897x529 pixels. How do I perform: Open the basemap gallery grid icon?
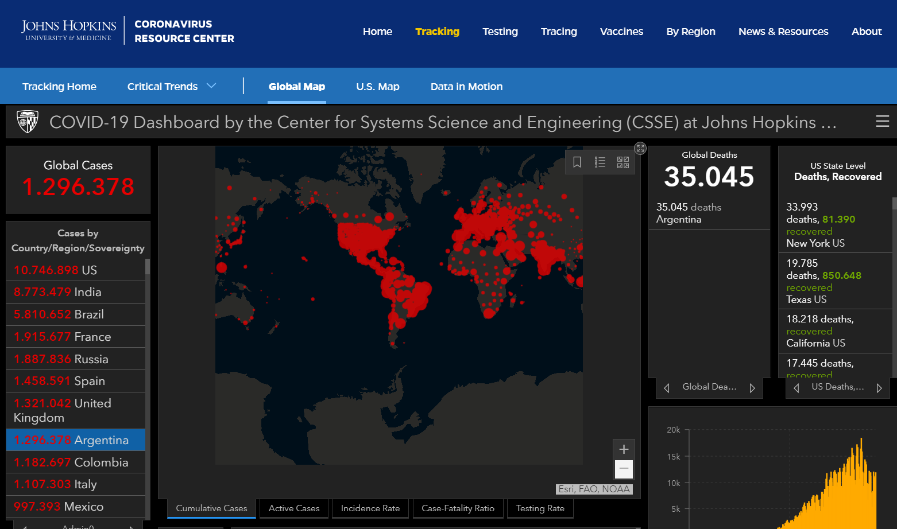click(x=623, y=162)
